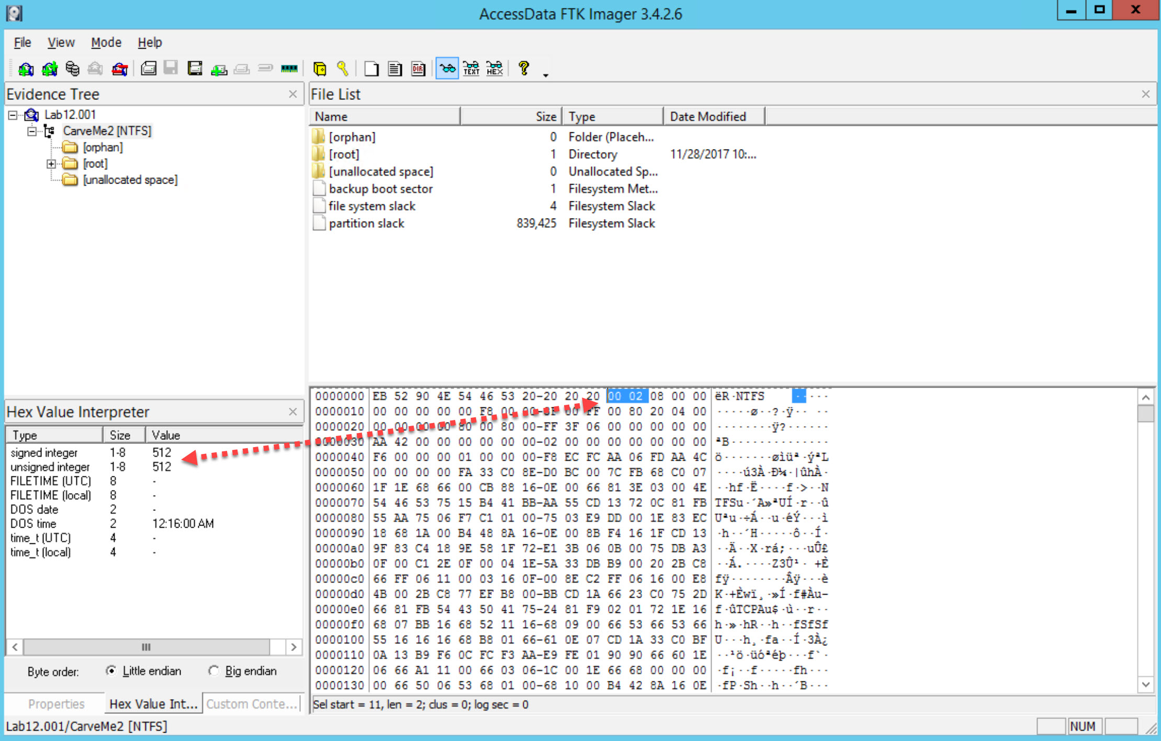The height and width of the screenshot is (741, 1161).
Task: Click the Export Directory Listing DIR icon
Action: click(x=418, y=69)
